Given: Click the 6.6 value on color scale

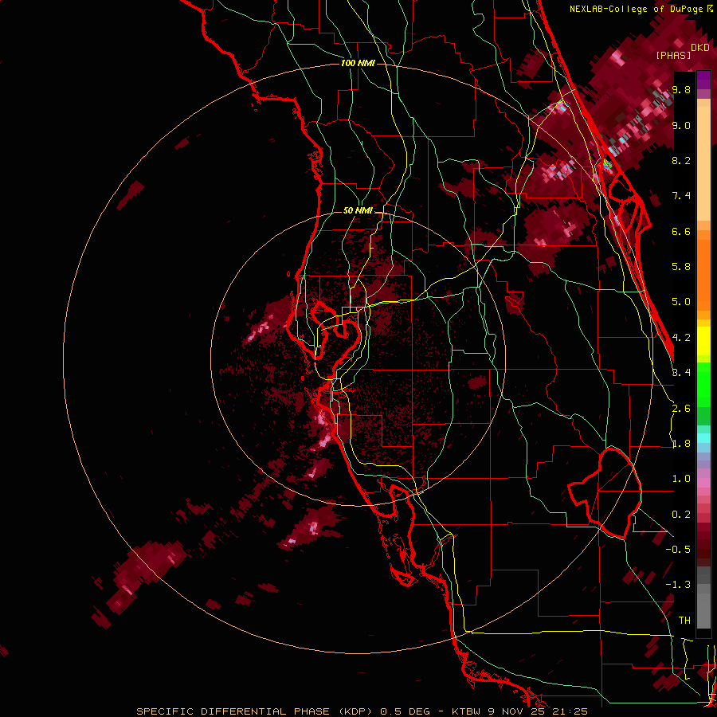Looking at the screenshot, I should pyautogui.click(x=681, y=231).
